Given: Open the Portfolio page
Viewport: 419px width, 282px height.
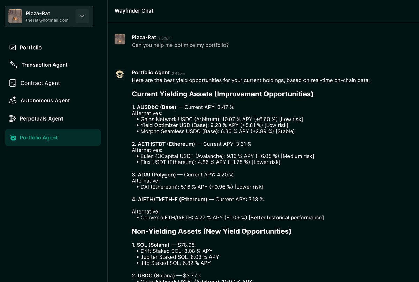Looking at the screenshot, I should click(x=31, y=48).
